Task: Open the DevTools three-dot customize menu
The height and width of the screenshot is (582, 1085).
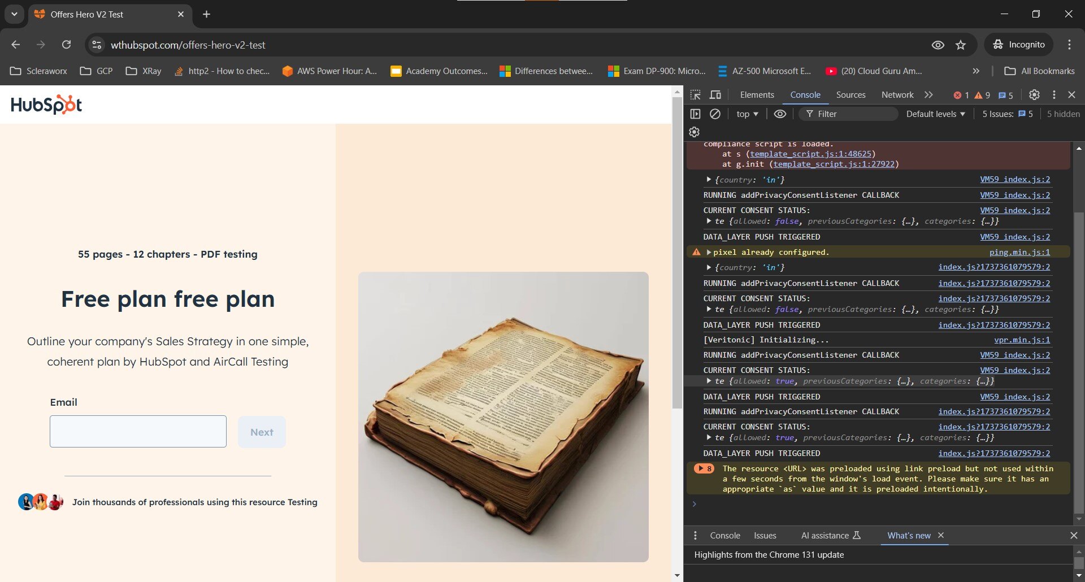Action: (x=1054, y=95)
